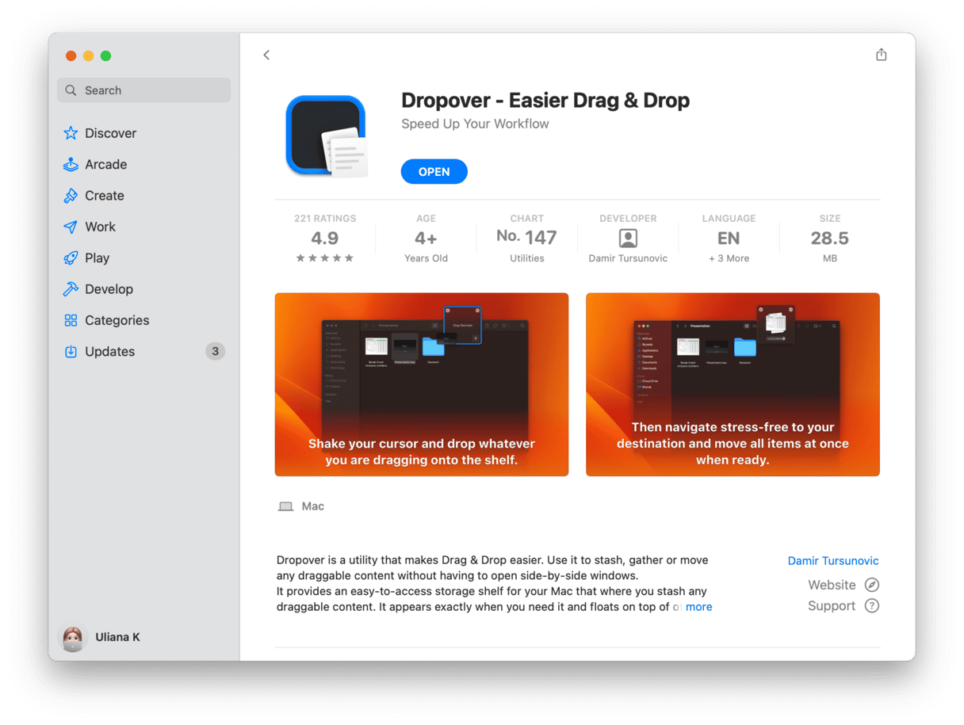
Task: Click the 221 RATINGS label
Action: [x=325, y=218]
